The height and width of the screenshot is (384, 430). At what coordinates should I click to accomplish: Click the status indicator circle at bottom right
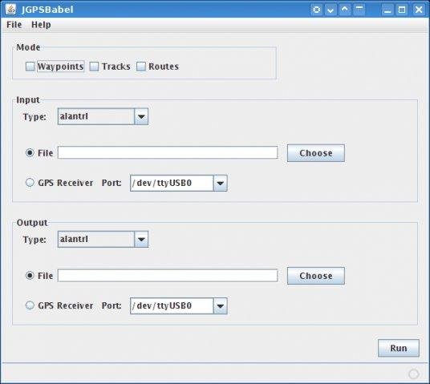[413, 374]
